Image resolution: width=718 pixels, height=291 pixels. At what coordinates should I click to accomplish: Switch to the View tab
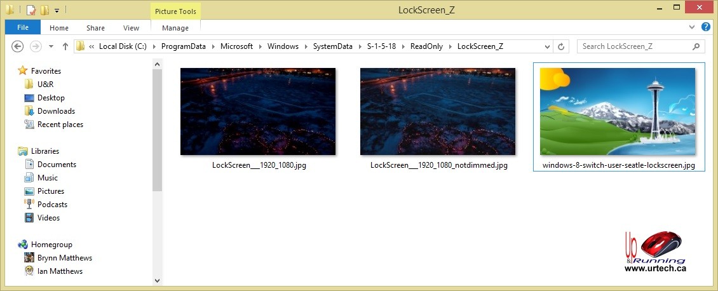click(x=131, y=28)
